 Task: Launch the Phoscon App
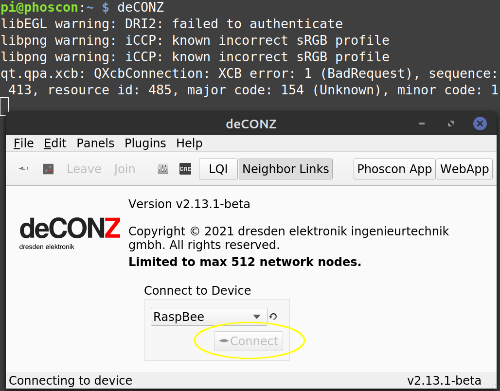(x=394, y=169)
